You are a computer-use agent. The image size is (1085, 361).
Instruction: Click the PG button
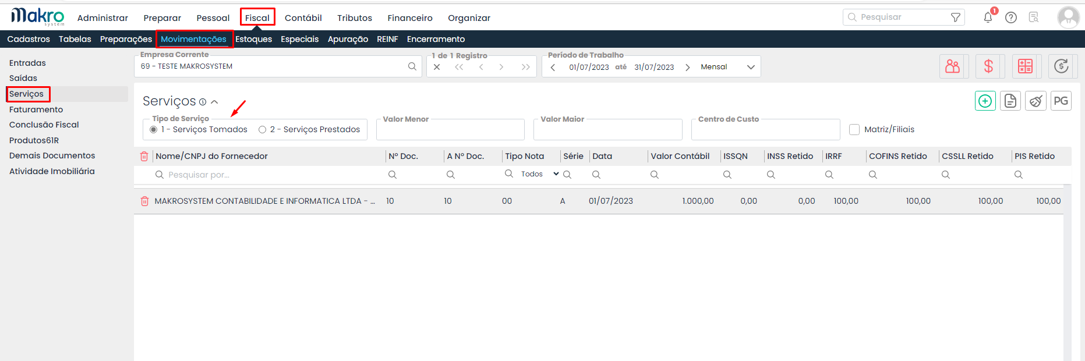(x=1061, y=101)
